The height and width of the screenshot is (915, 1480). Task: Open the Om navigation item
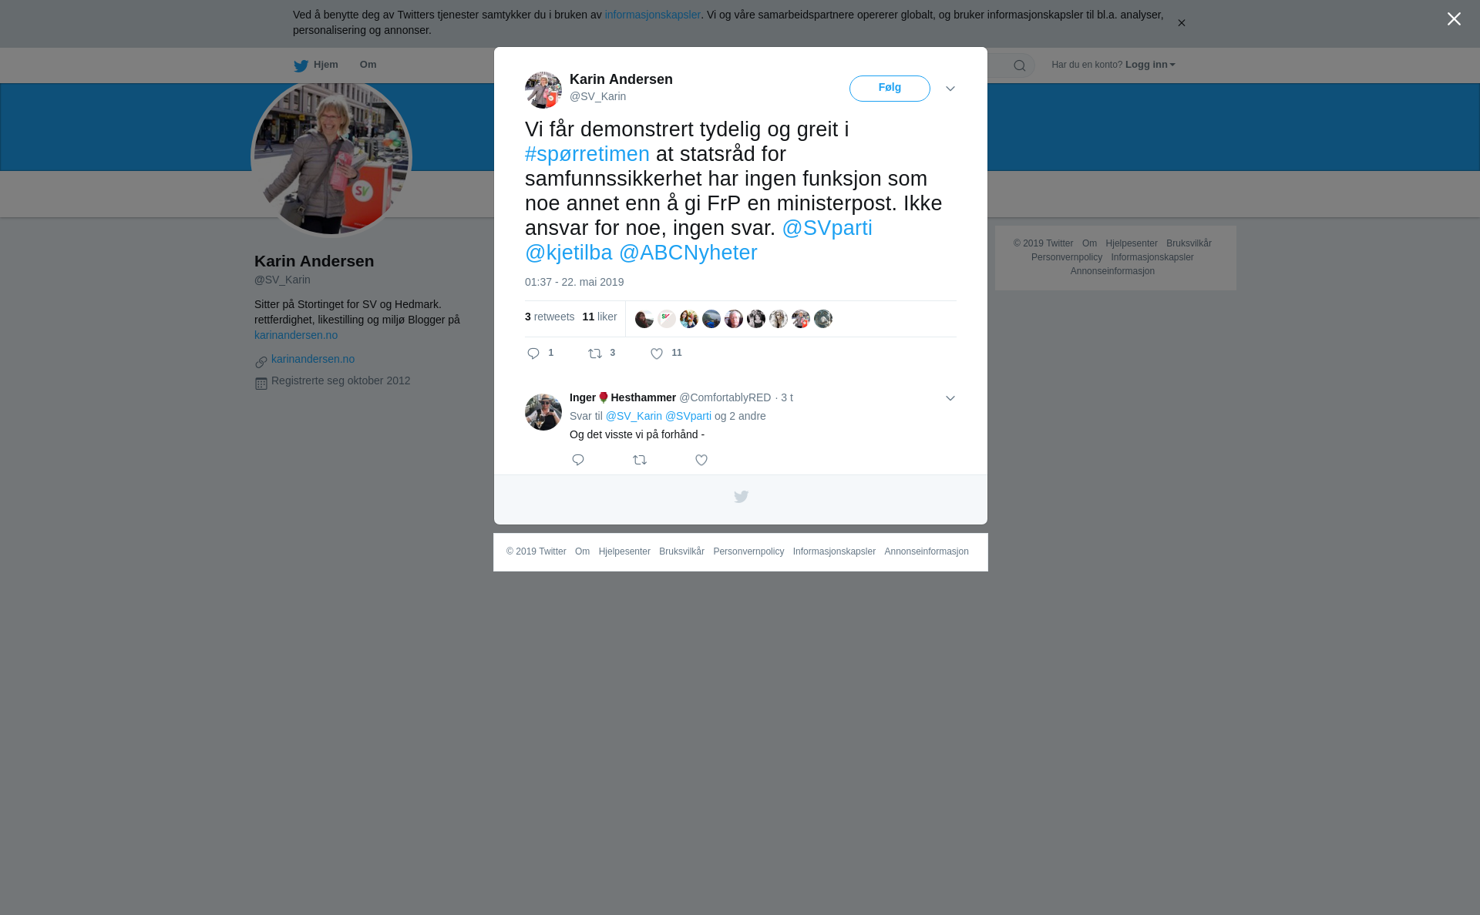point(368,65)
